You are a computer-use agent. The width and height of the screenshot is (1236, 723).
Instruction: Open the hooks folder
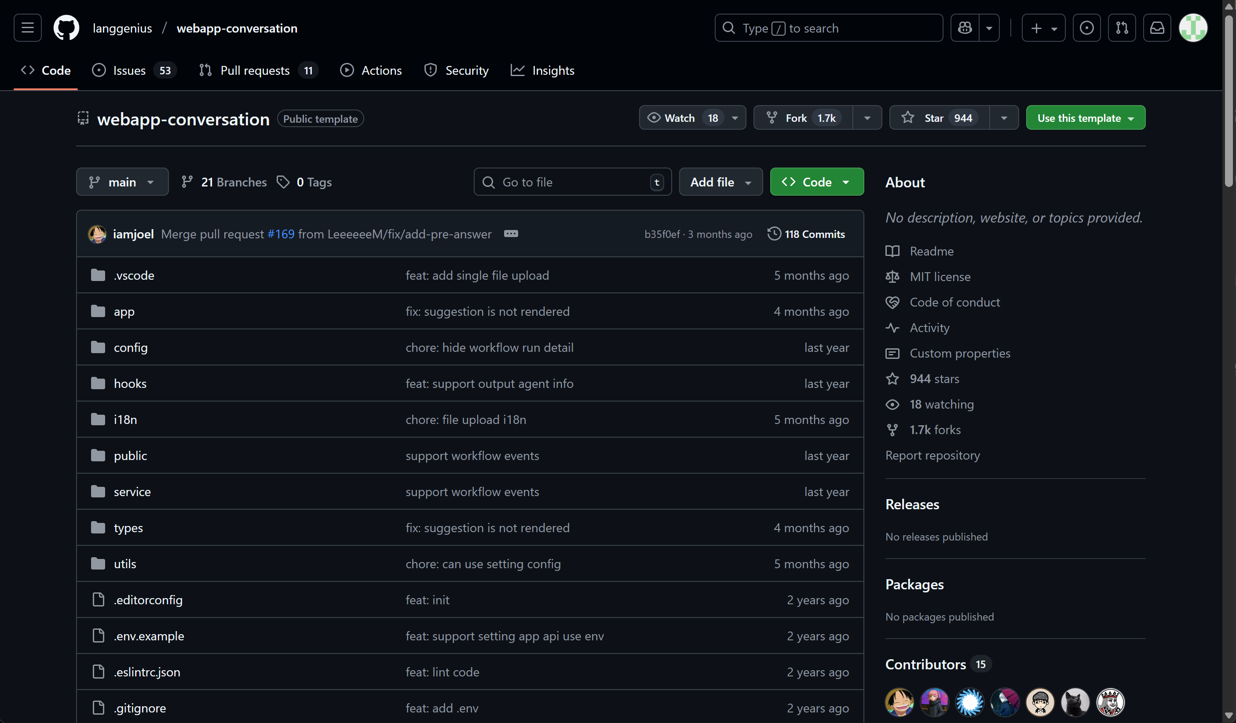[130, 383]
